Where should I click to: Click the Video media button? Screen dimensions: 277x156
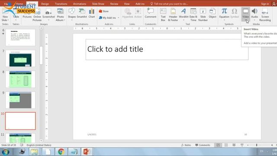tap(245, 14)
